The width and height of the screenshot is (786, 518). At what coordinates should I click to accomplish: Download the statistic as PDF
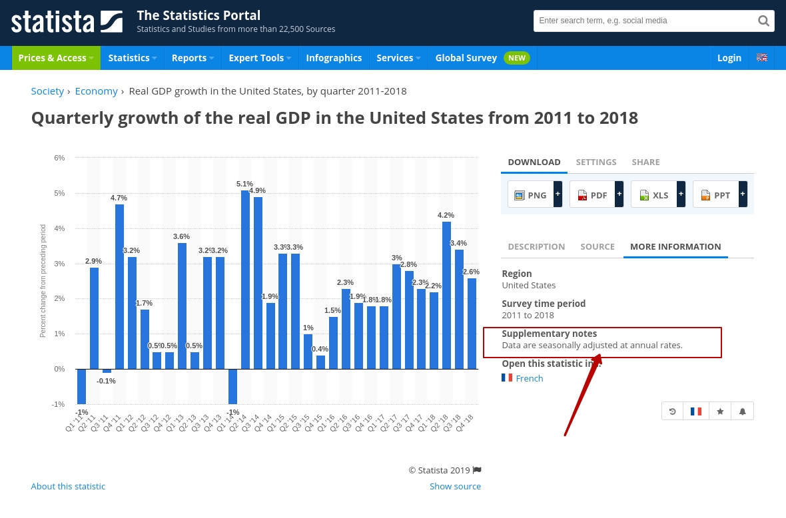click(x=591, y=195)
